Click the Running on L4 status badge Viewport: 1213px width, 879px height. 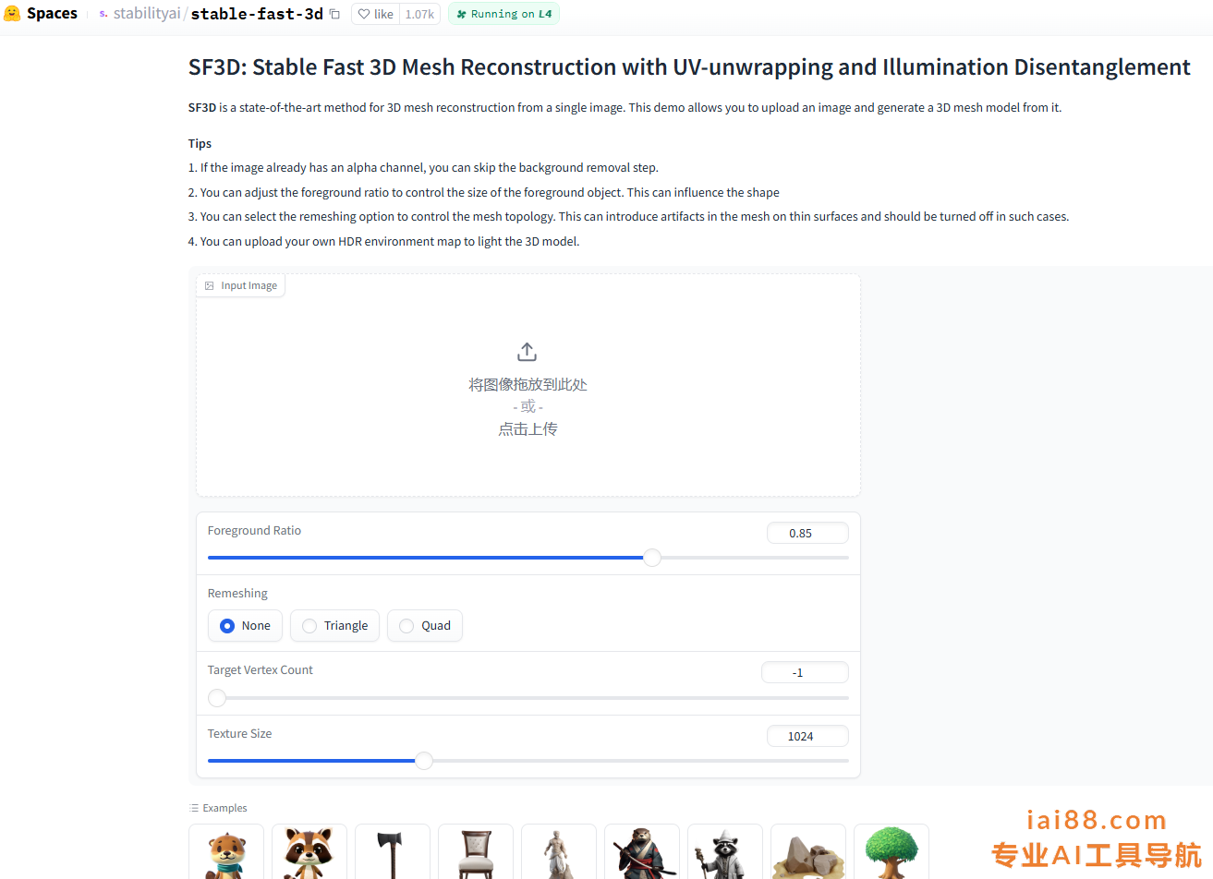coord(503,14)
